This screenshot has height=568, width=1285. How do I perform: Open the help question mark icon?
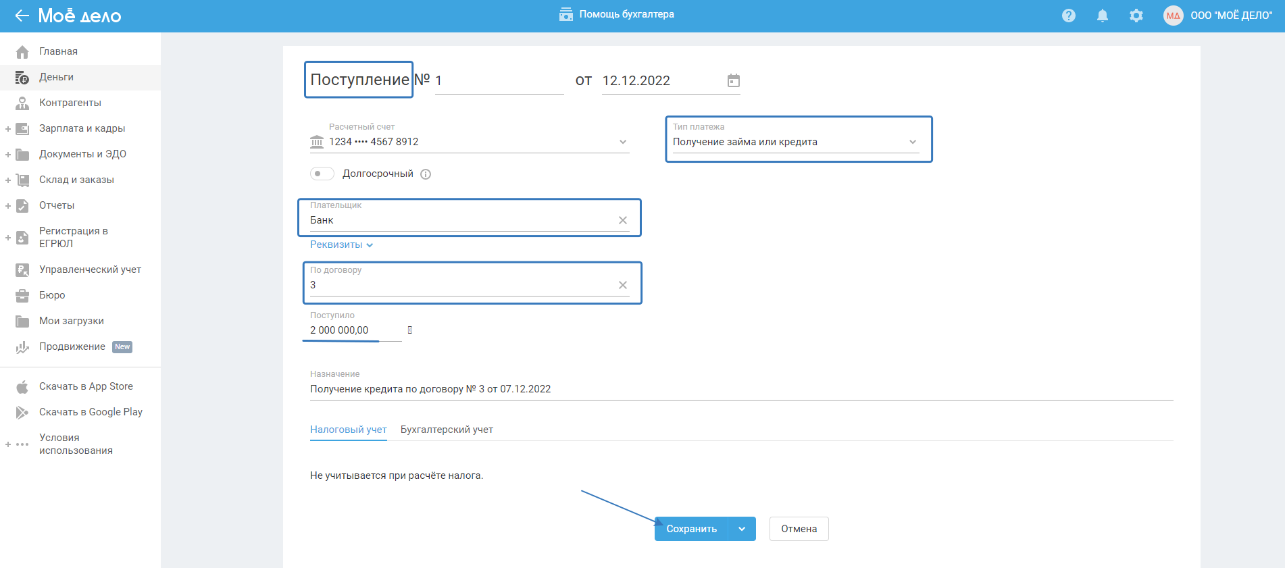tap(1069, 16)
